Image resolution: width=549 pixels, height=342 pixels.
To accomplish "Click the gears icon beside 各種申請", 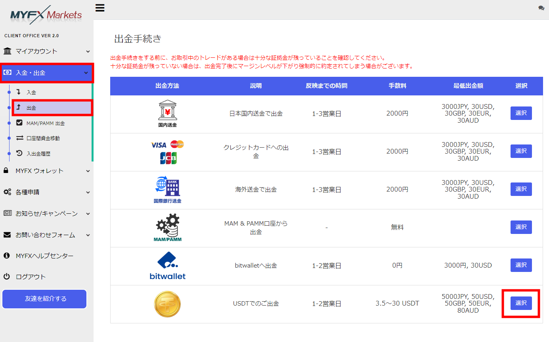I will 8,192.
